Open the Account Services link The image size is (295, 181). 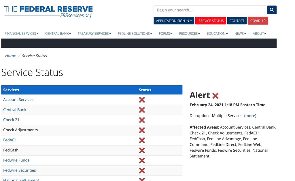pyautogui.click(x=18, y=100)
